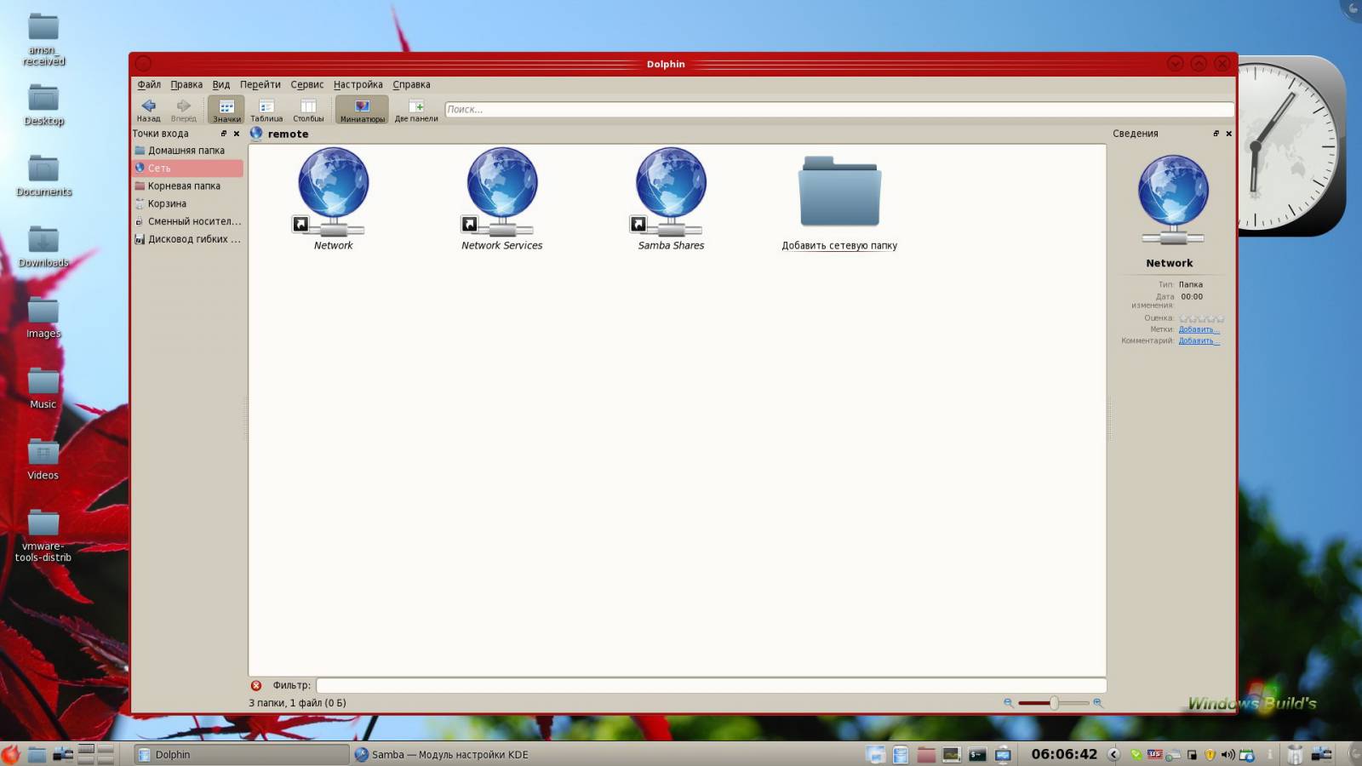Open the flame application launcher in taskbar
The image size is (1362, 766).
(x=10, y=754)
